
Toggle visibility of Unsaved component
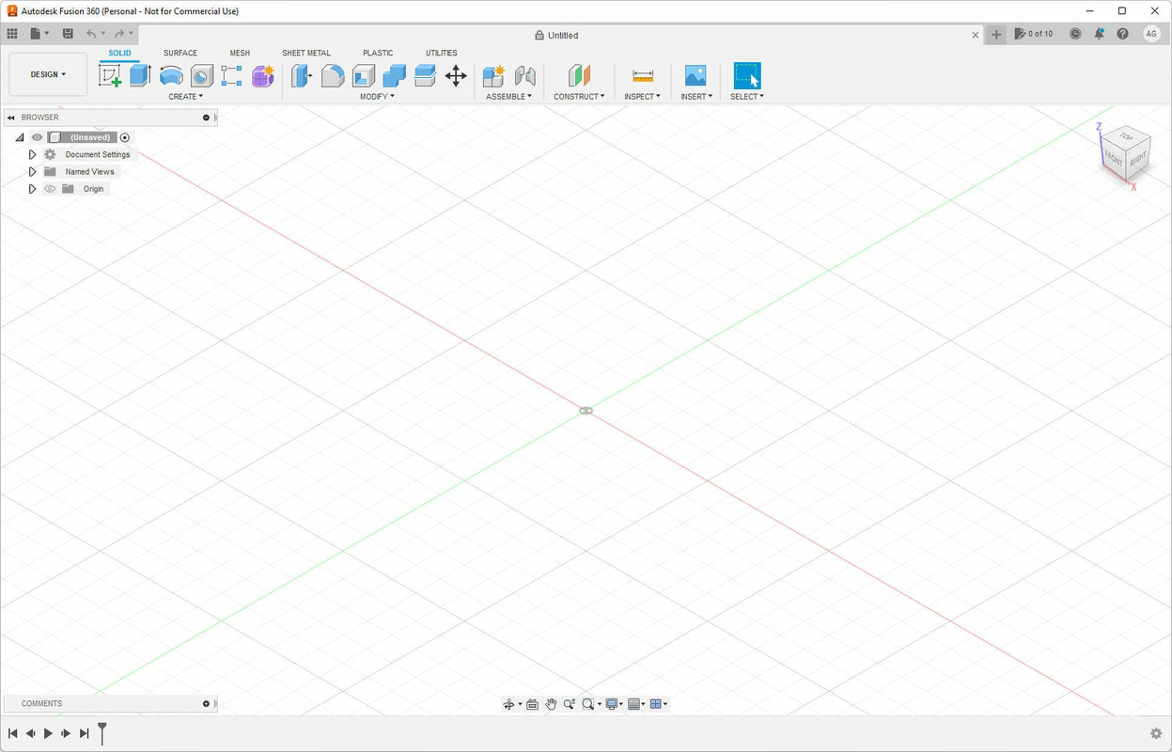click(x=38, y=137)
